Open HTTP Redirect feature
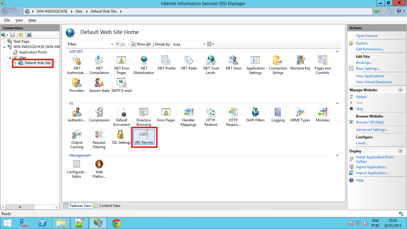This screenshot has height=229, width=407. coord(211,117)
